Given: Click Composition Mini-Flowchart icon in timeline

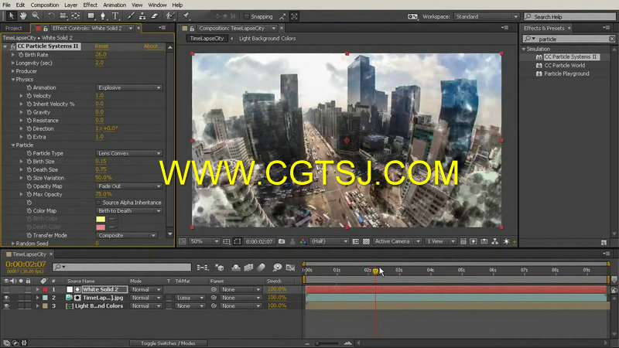Looking at the screenshot, I should pos(203,267).
